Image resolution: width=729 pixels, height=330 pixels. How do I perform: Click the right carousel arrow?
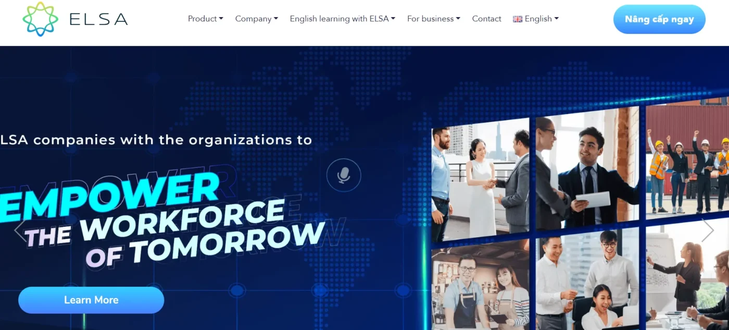click(708, 229)
